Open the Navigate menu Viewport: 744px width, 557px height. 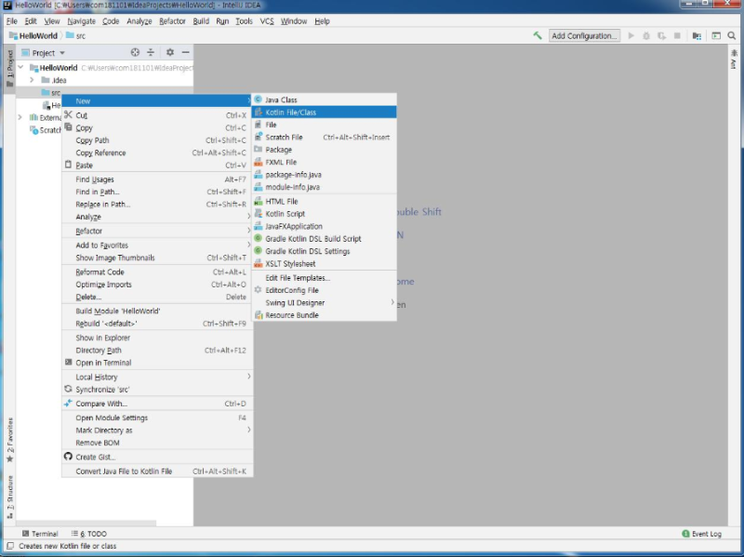81,20
